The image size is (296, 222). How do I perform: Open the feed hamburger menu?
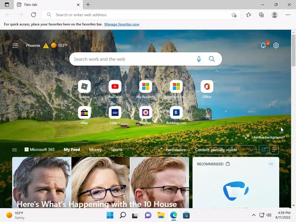pyautogui.click(x=14, y=150)
